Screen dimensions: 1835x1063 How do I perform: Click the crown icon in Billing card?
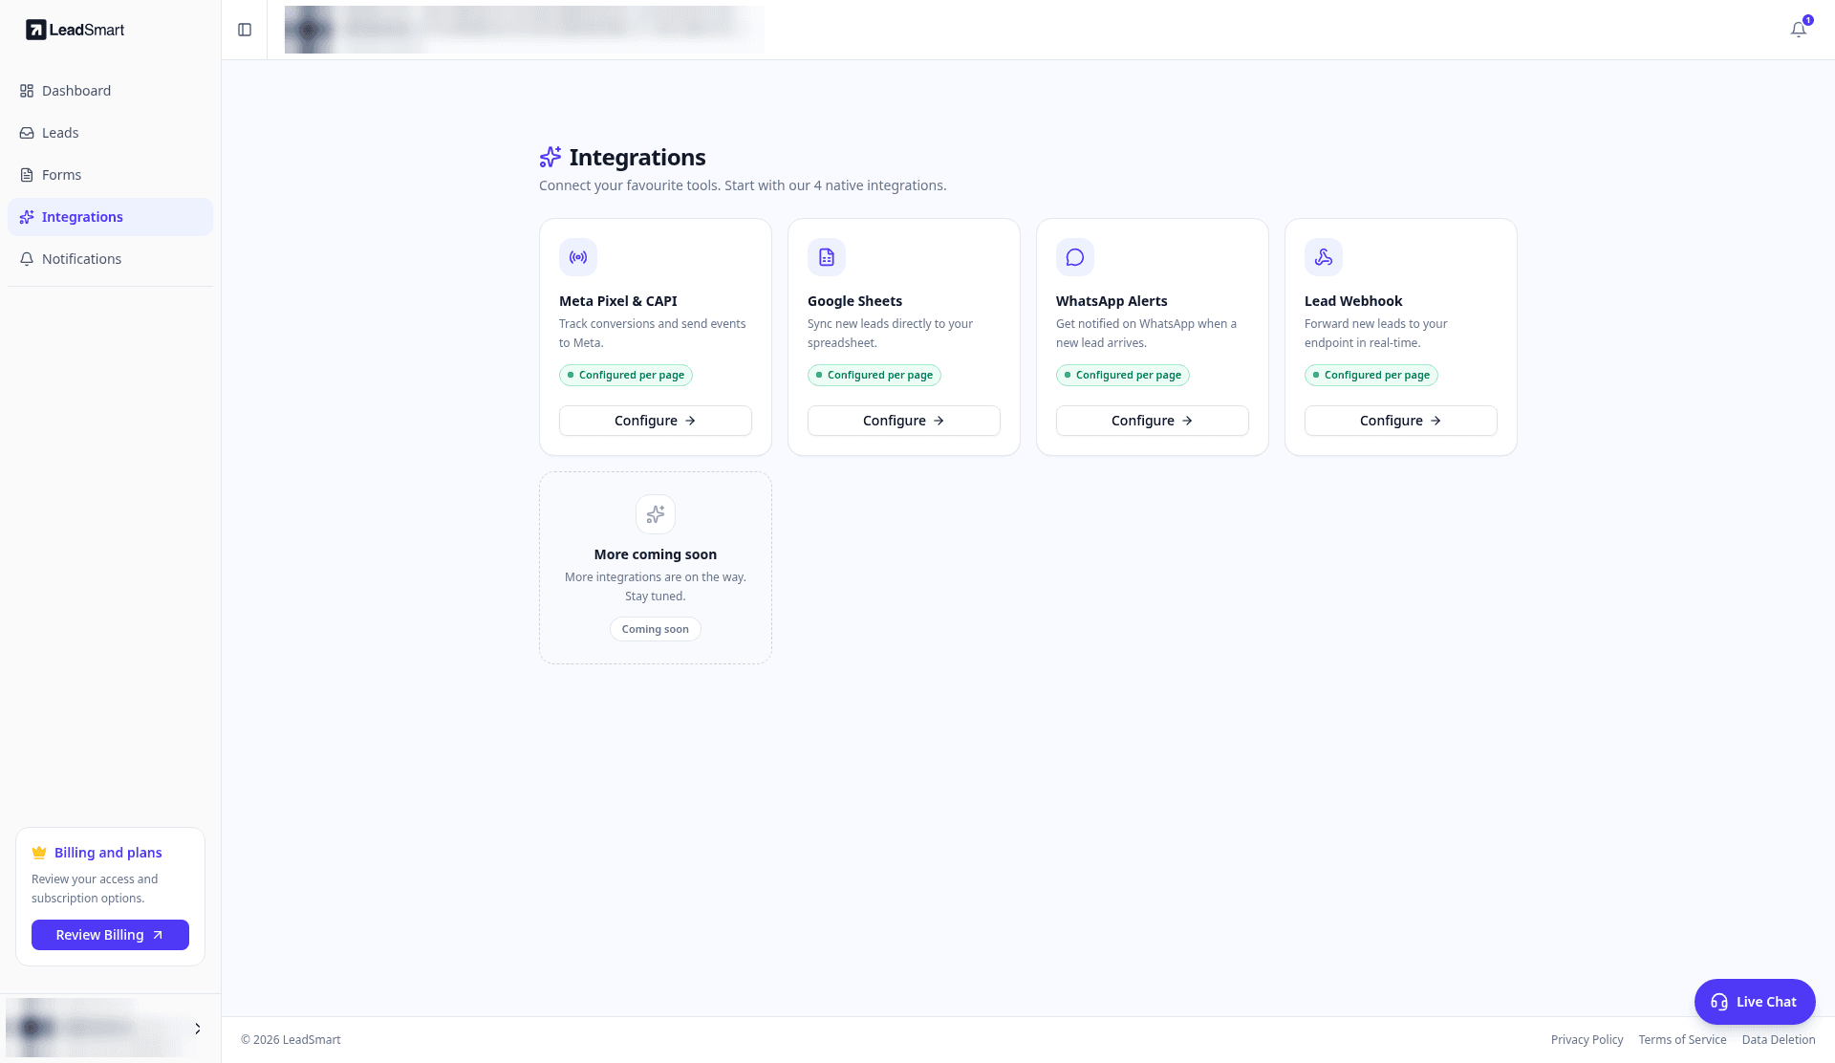pyautogui.click(x=39, y=853)
